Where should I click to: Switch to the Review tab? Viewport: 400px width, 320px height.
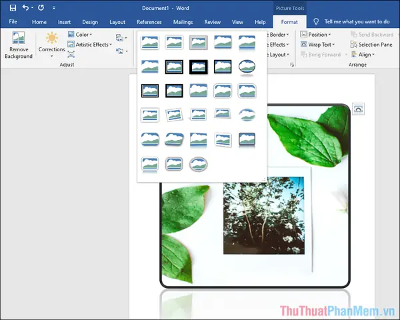(212, 22)
